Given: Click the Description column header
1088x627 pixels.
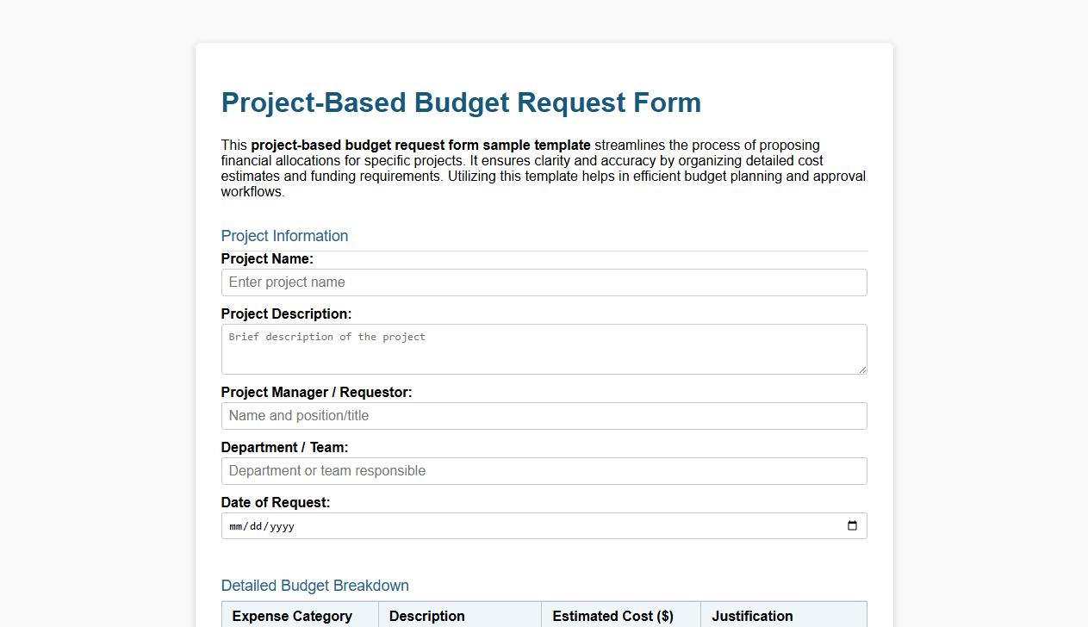Looking at the screenshot, I should (426, 616).
